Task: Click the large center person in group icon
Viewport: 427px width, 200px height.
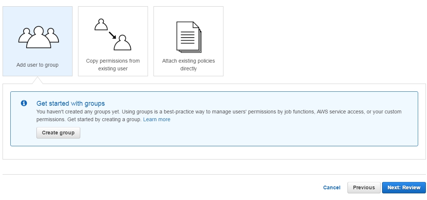Action: tap(38, 37)
